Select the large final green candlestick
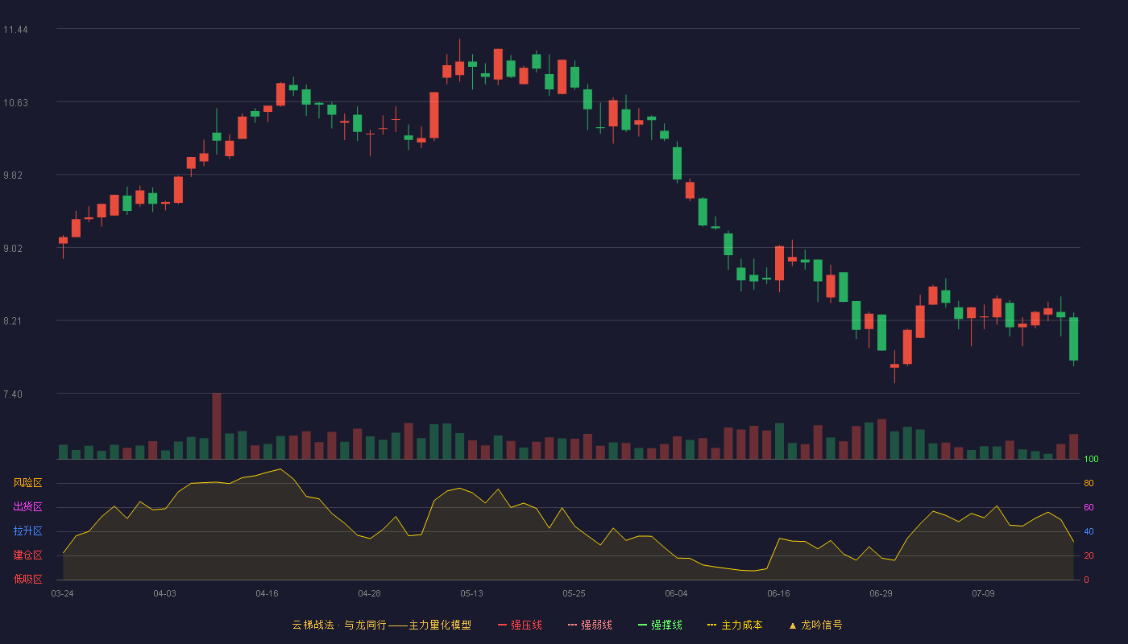This screenshot has height=644, width=1128. coord(1073,339)
